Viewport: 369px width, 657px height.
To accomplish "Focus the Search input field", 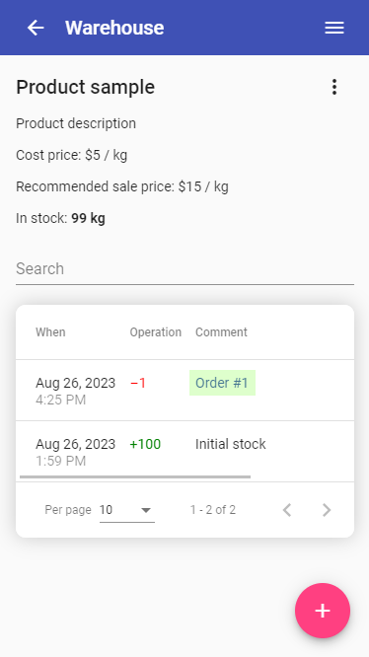I will click(x=184, y=268).
